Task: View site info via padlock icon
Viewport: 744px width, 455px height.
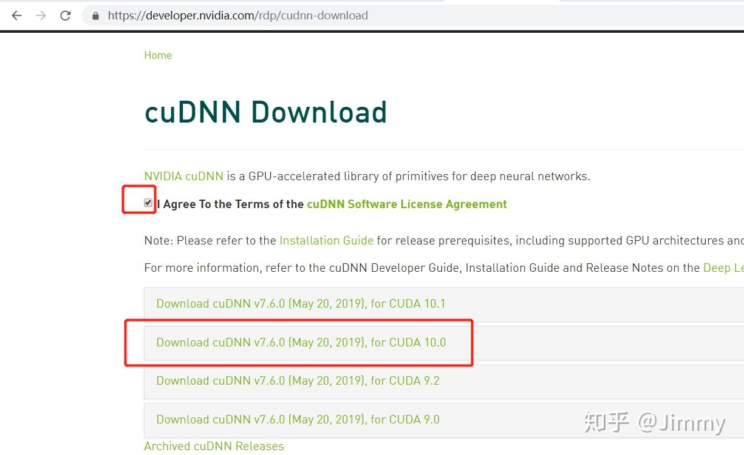Action: [95, 16]
